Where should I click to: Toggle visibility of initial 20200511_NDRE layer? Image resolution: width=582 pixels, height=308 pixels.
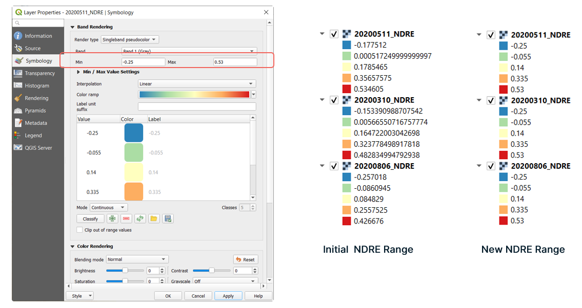[x=334, y=34]
